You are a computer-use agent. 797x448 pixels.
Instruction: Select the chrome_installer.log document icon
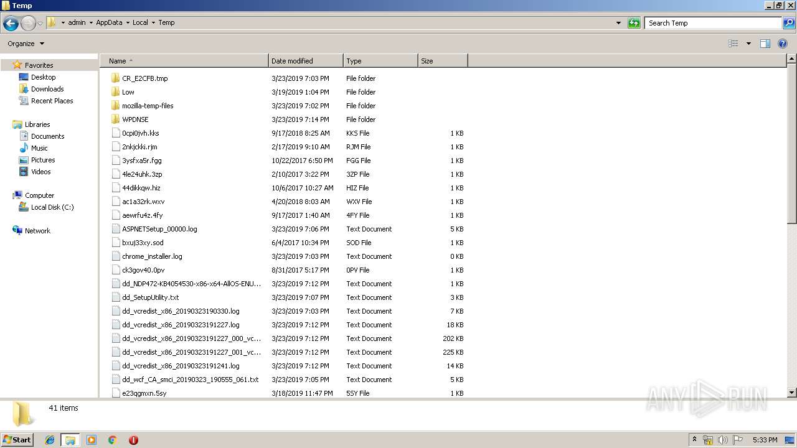pyautogui.click(x=115, y=256)
